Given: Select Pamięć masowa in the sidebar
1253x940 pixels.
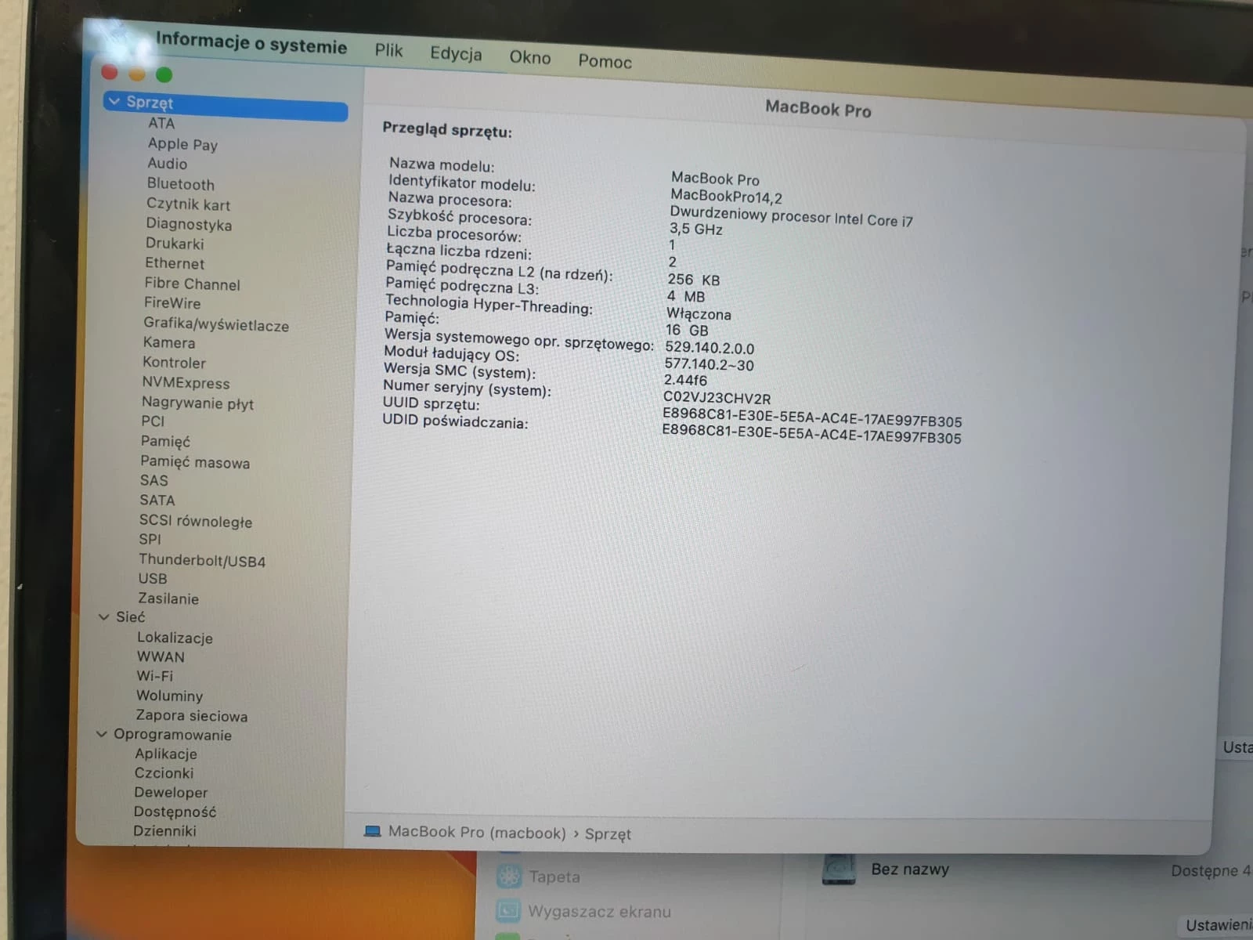Looking at the screenshot, I should click(x=195, y=462).
